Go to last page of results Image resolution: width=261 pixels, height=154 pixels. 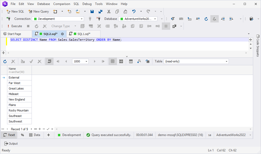(x=103, y=61)
